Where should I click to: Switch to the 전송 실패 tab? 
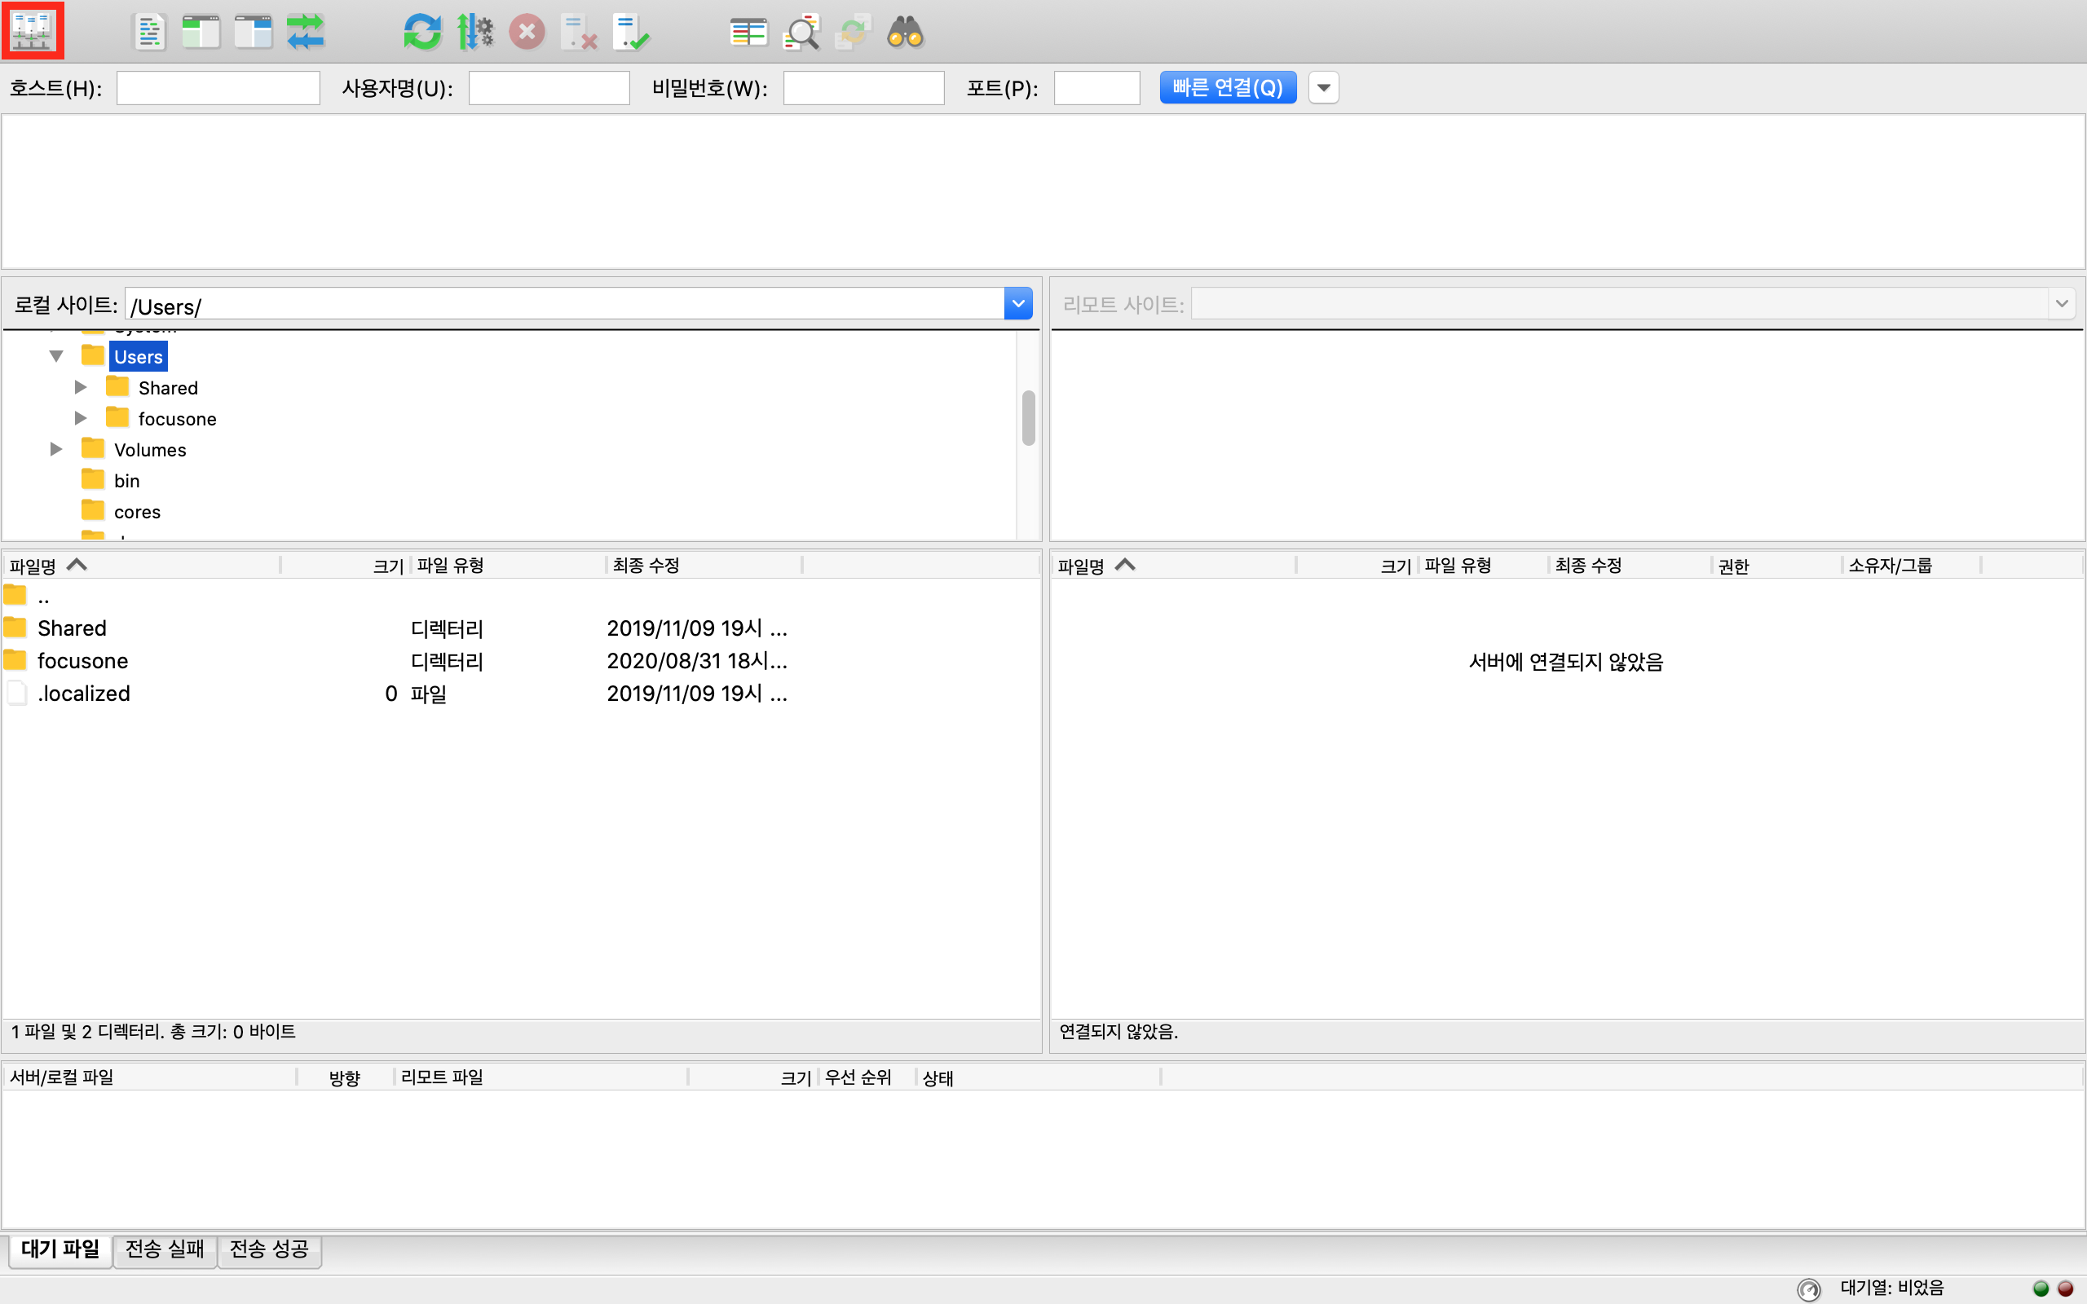click(165, 1249)
